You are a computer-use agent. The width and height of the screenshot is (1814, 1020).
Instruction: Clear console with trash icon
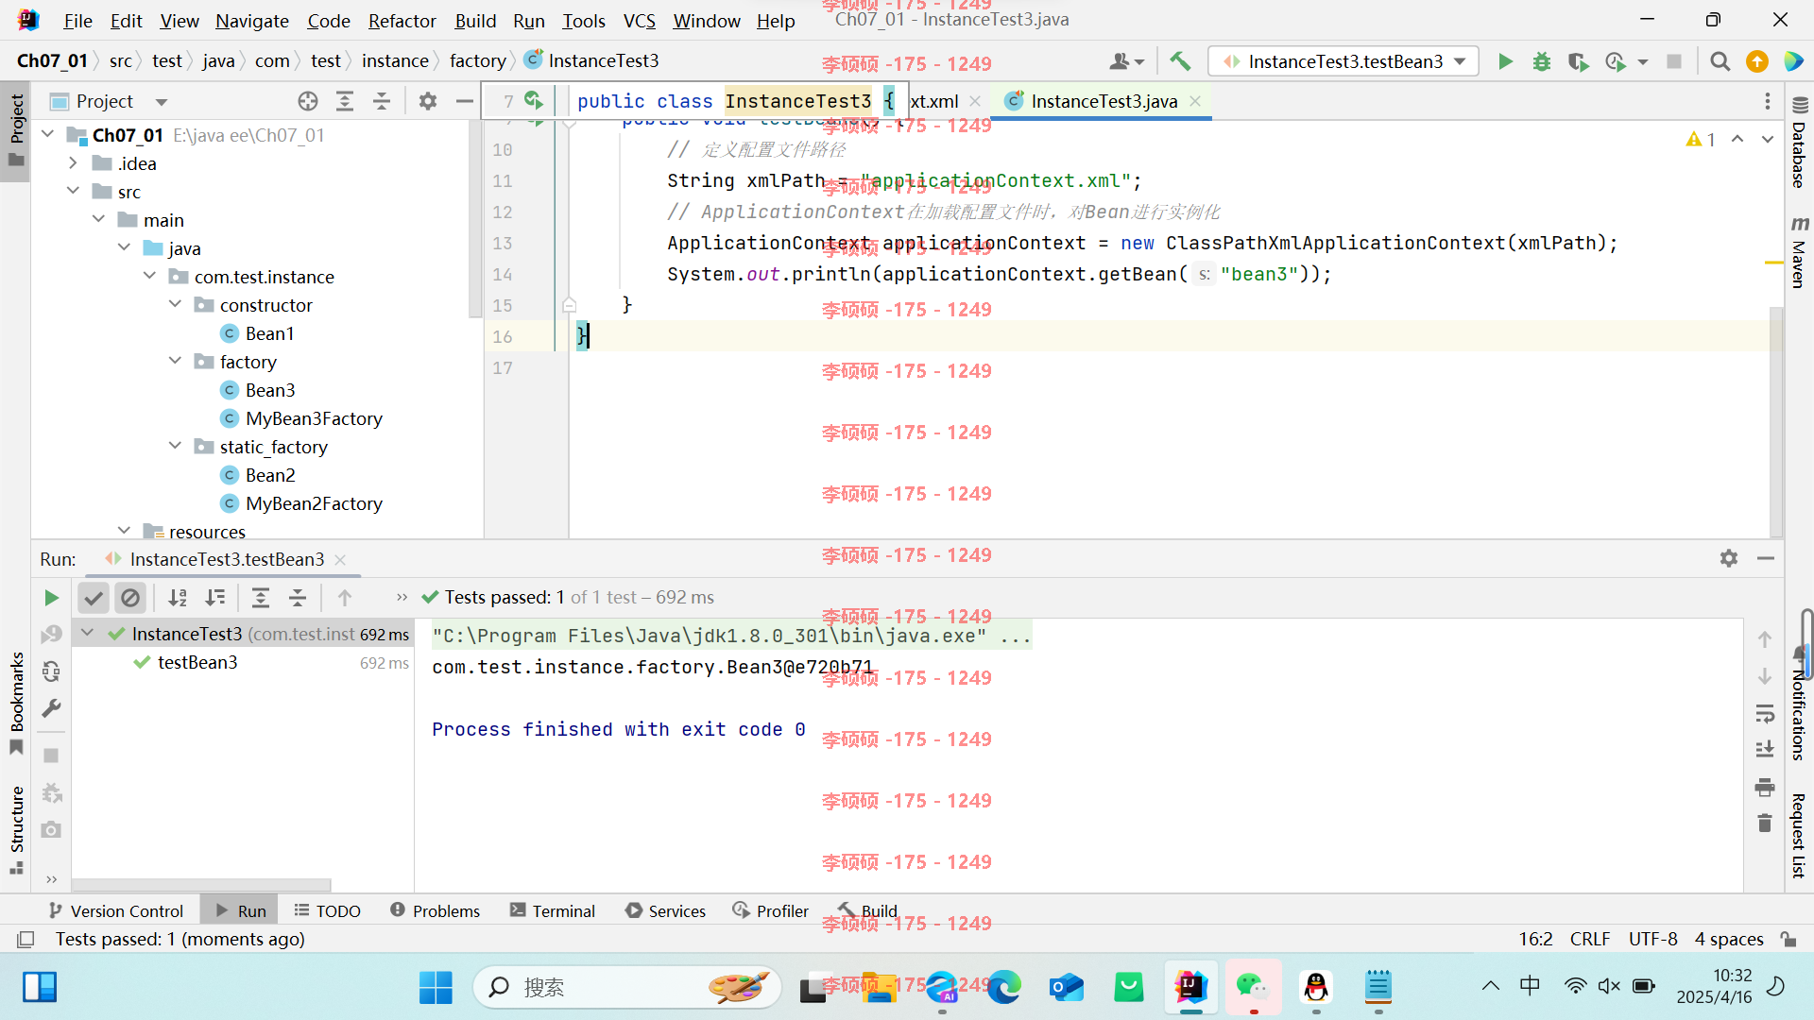[x=1765, y=824]
